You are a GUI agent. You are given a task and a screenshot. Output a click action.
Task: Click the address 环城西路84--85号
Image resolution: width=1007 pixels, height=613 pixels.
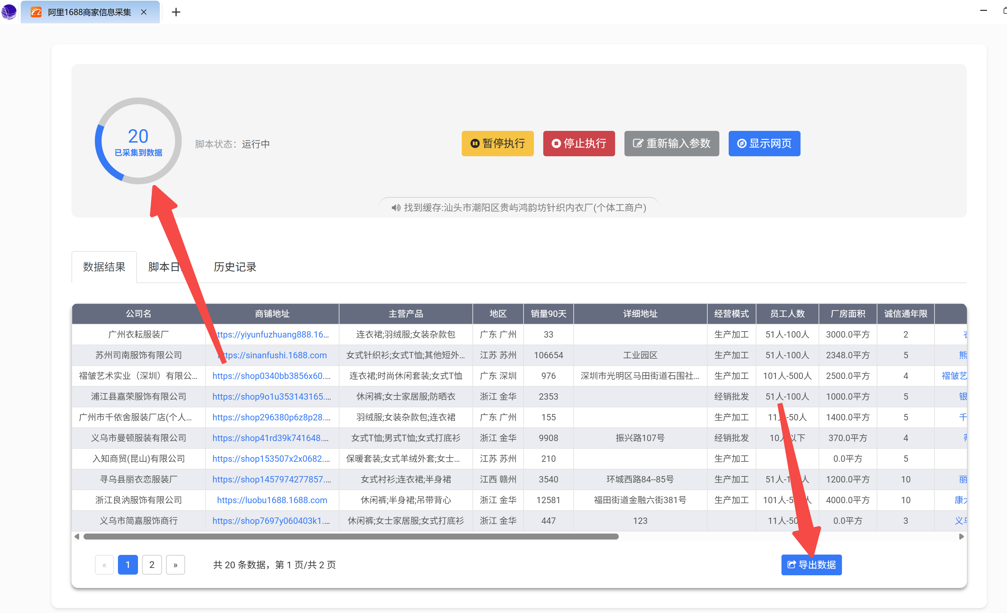[640, 479]
